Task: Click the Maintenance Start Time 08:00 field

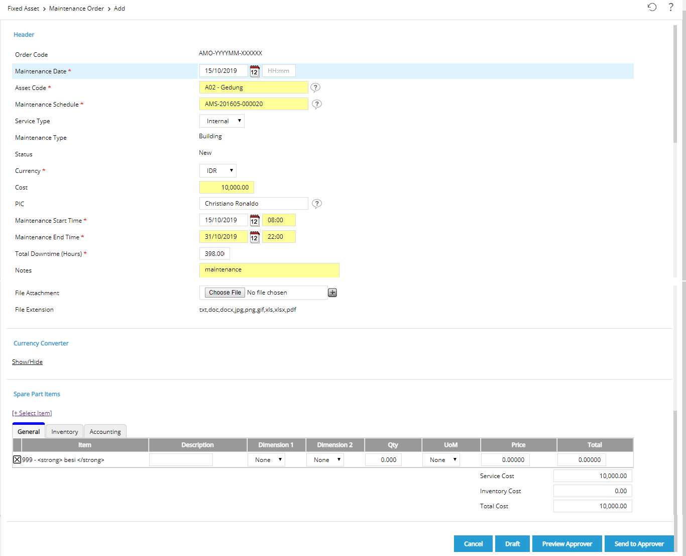Action: pyautogui.click(x=279, y=220)
